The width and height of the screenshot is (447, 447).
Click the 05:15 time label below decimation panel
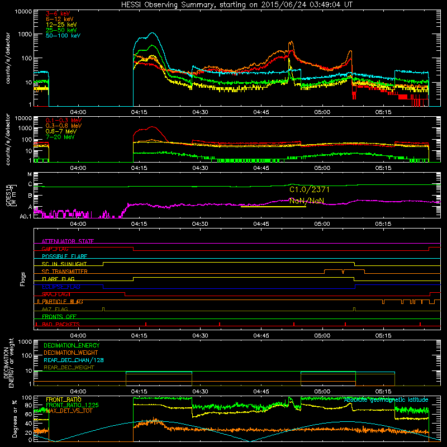pyautogui.click(x=383, y=392)
